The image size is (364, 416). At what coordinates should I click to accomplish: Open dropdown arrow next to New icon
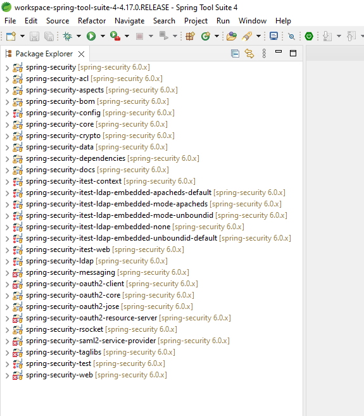[x=22, y=36]
